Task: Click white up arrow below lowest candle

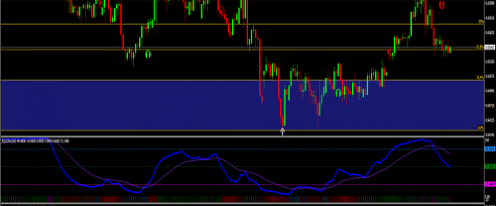Action: tap(283, 131)
